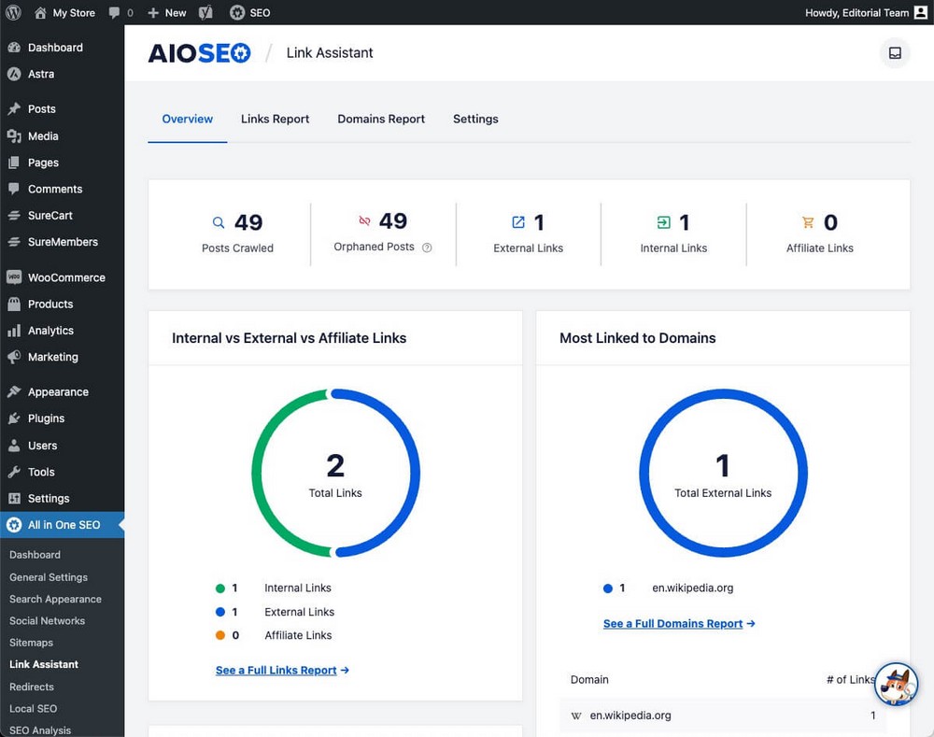Click the Total Links donut chart
The width and height of the screenshot is (934, 737).
coord(335,473)
